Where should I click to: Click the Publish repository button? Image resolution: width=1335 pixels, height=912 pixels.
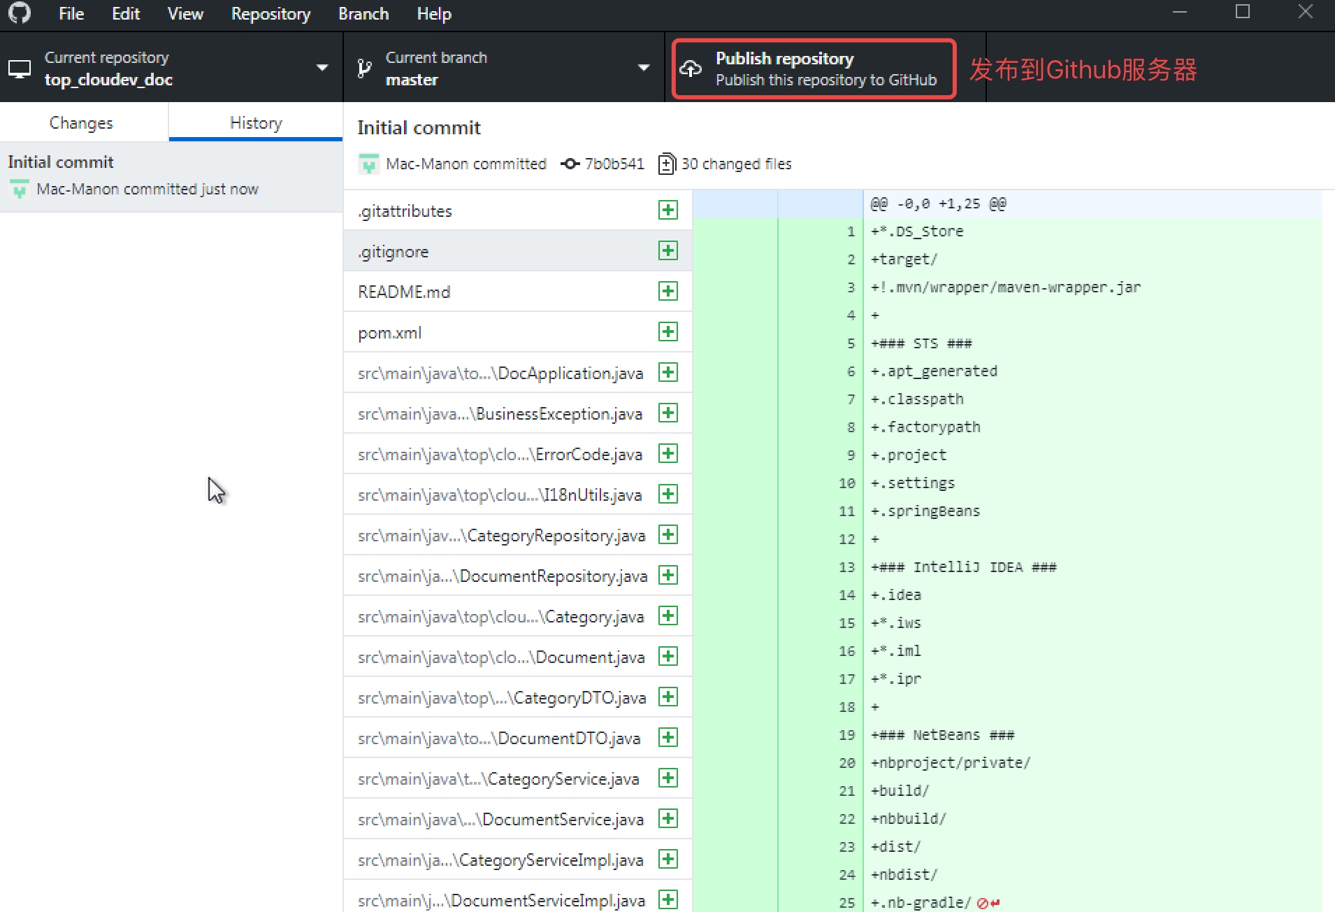814,69
